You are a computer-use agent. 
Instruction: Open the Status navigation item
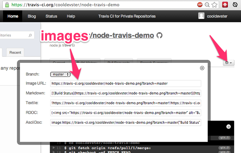click(51, 16)
